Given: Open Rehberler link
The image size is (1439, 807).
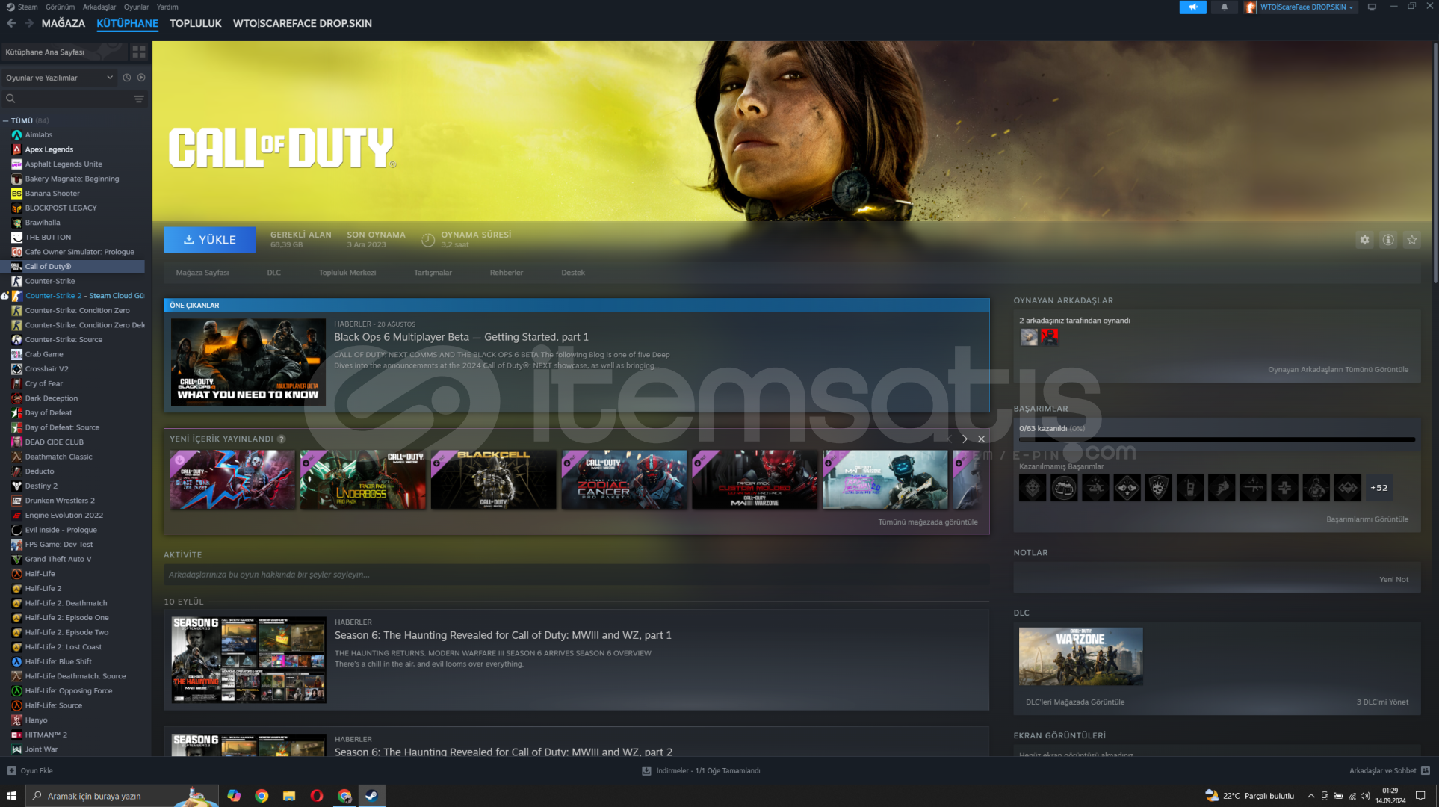Looking at the screenshot, I should (x=507, y=273).
